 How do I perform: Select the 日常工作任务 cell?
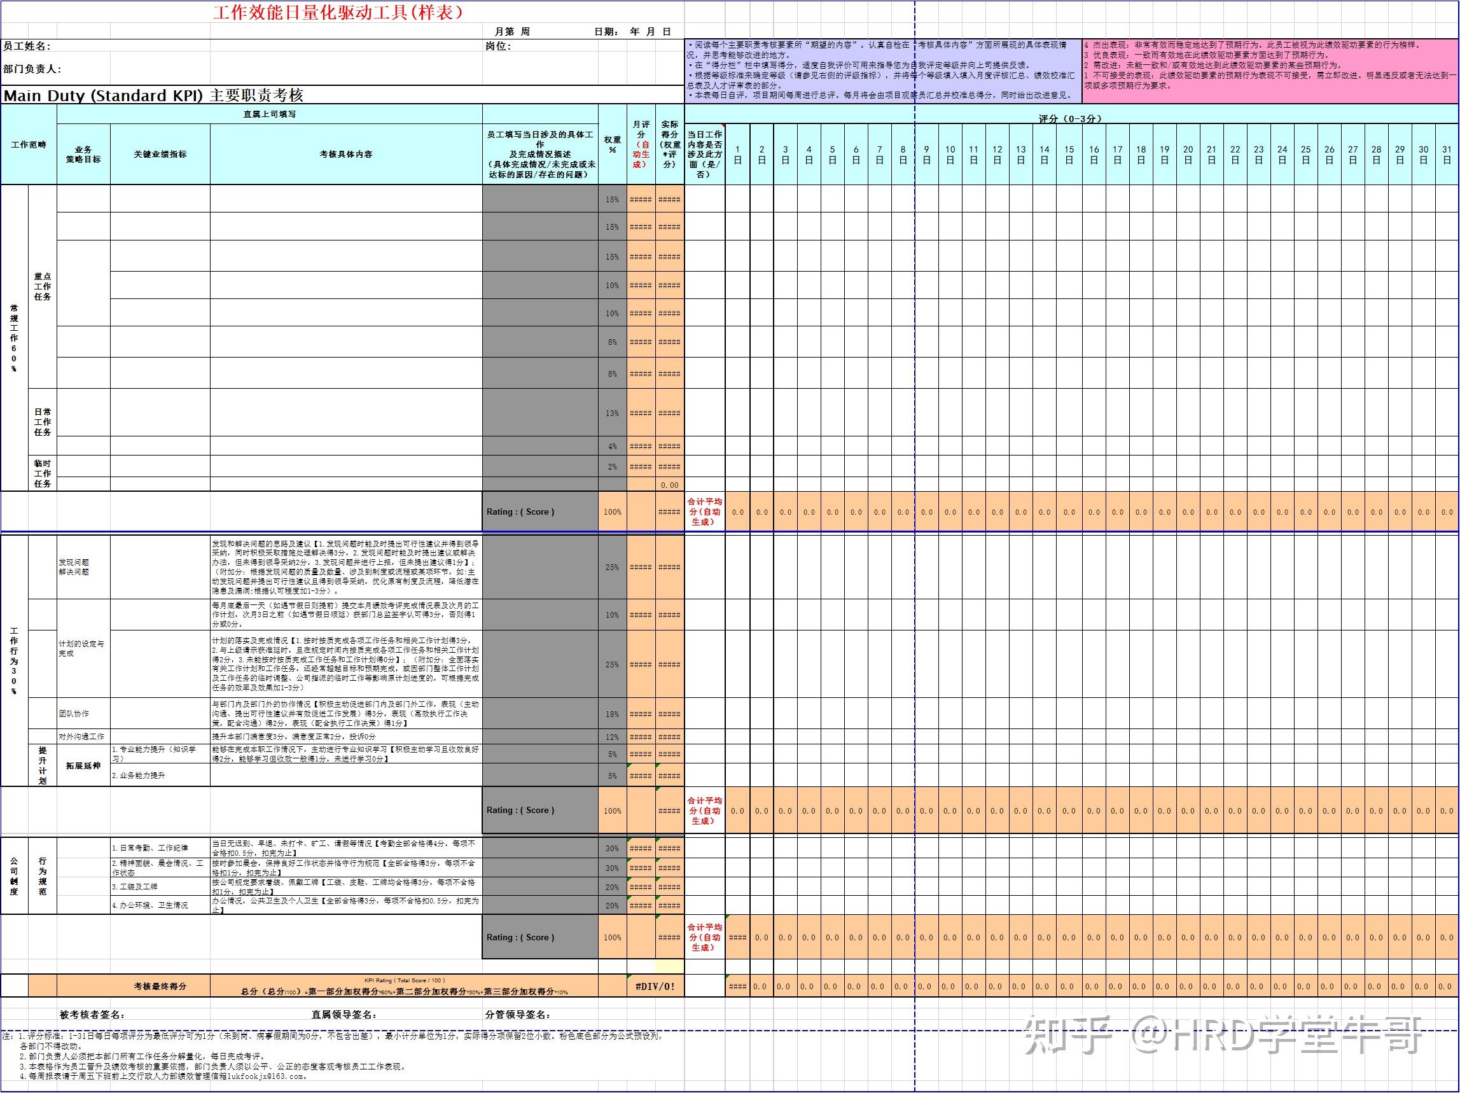(42, 422)
